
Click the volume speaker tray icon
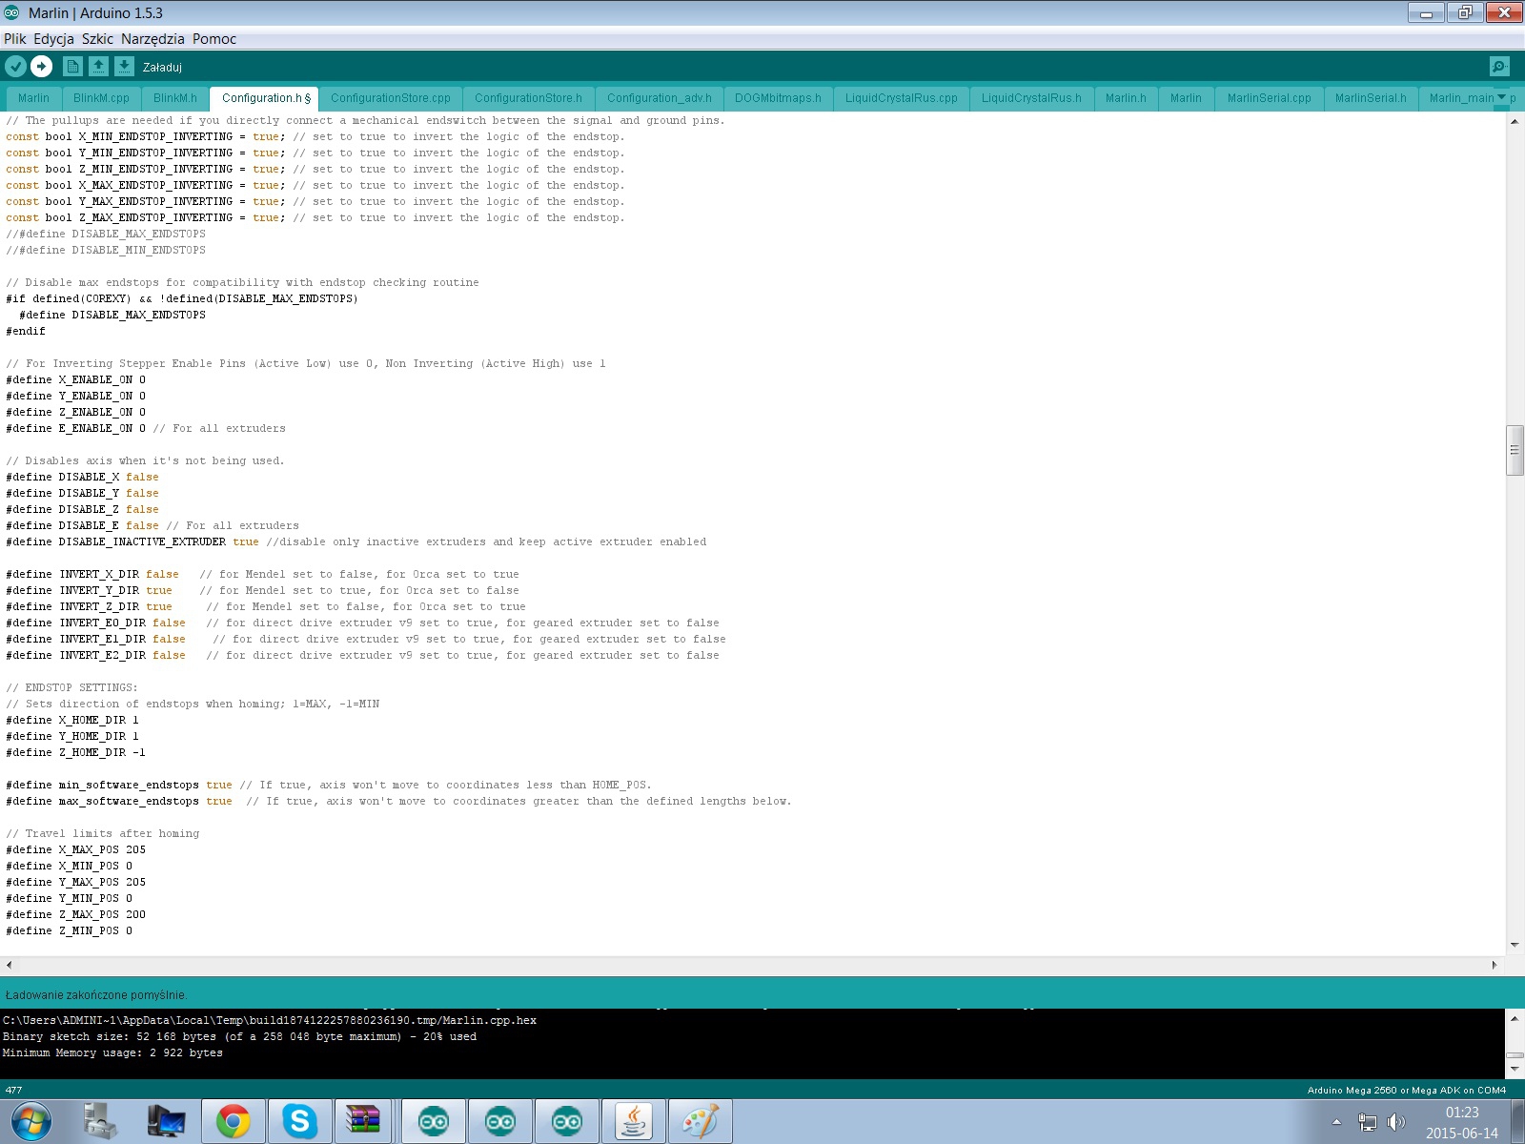[x=1396, y=1122]
